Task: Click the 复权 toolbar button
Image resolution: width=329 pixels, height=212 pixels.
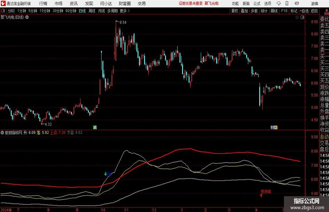Action: click(x=235, y=11)
